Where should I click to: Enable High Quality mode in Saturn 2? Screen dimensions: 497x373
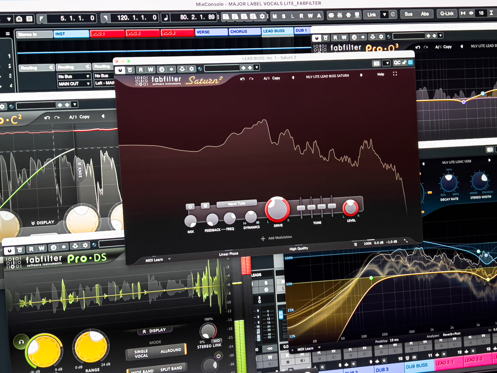299,248
